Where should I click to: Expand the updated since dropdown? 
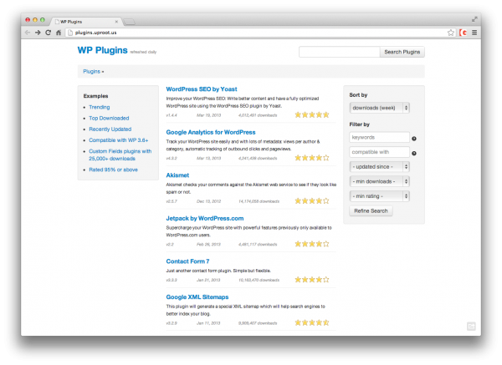pos(379,166)
